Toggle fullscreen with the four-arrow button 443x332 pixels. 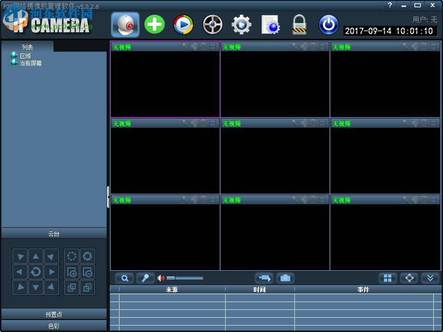point(409,278)
